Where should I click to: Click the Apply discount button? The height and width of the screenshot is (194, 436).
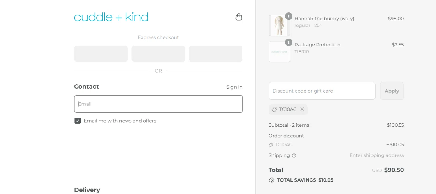coord(392,91)
